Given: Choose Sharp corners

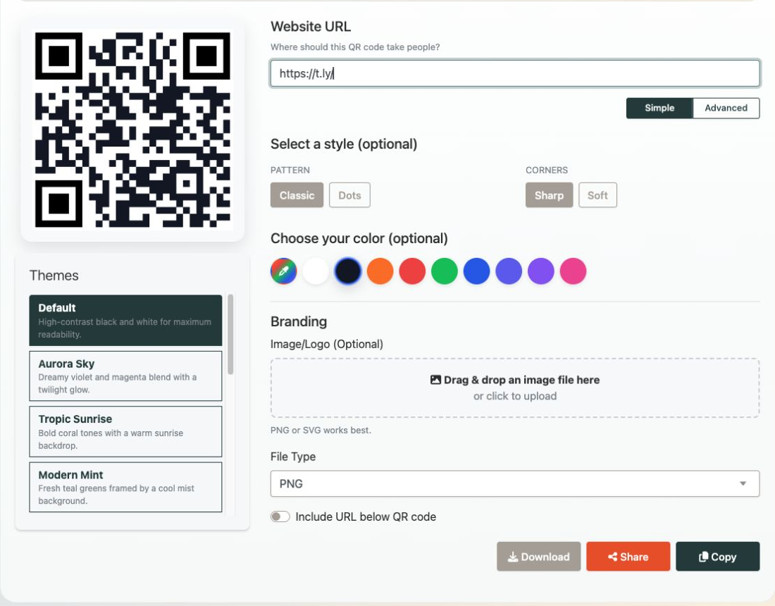Looking at the screenshot, I should pos(549,195).
